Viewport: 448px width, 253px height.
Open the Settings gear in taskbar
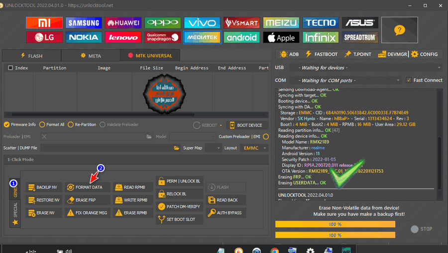tap(310, 251)
